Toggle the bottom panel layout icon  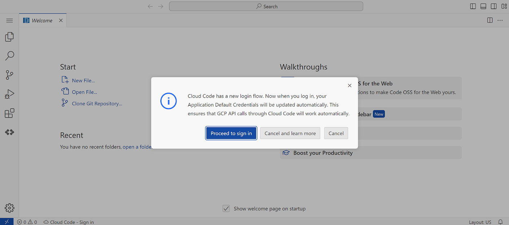coord(483,6)
